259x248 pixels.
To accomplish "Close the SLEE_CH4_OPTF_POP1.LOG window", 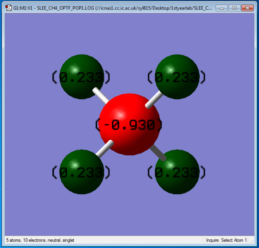I will [x=247, y=8].
